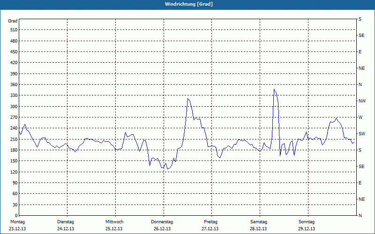The image size is (375, 234).
Task: Select the '60' degree label
Action: 15,194
